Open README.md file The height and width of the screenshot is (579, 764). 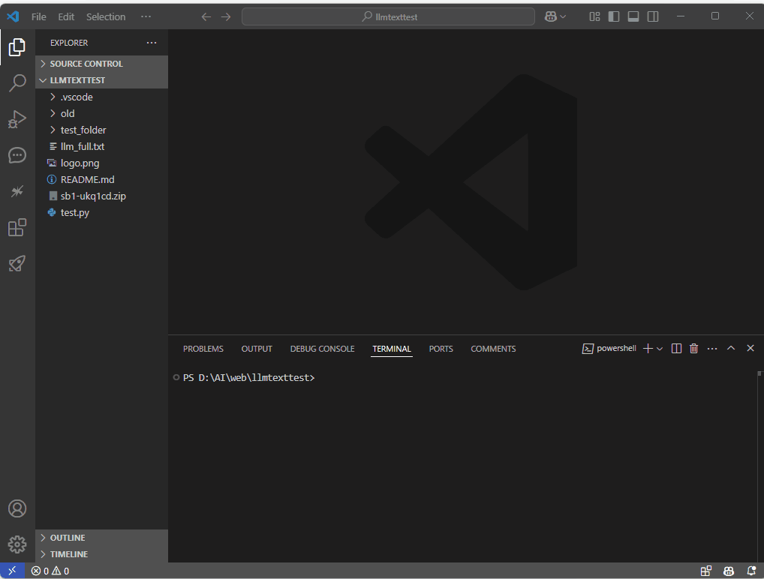(x=101, y=180)
